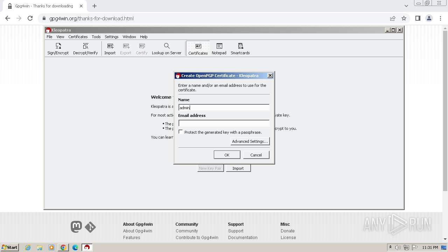The image size is (448, 252).
Task: Open Microsoft Edge from taskbar
Action: (x=75, y=247)
